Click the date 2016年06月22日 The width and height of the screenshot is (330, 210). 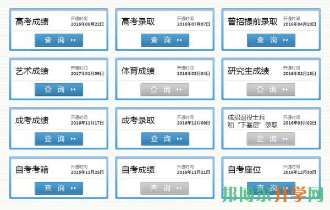click(x=87, y=24)
